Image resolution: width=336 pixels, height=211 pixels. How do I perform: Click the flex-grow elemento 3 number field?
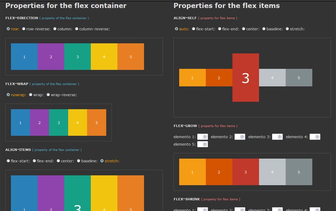(x=277, y=137)
